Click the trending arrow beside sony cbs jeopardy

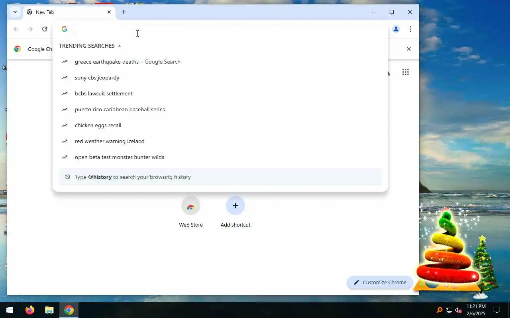coord(65,78)
